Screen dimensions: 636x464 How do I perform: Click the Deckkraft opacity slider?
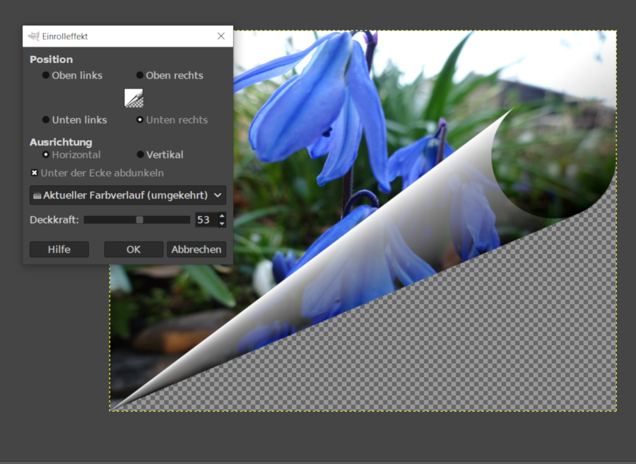click(137, 219)
